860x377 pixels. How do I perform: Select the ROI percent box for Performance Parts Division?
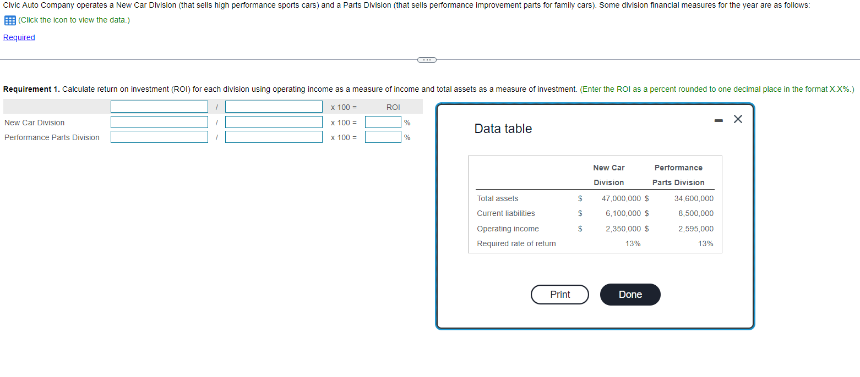(383, 137)
